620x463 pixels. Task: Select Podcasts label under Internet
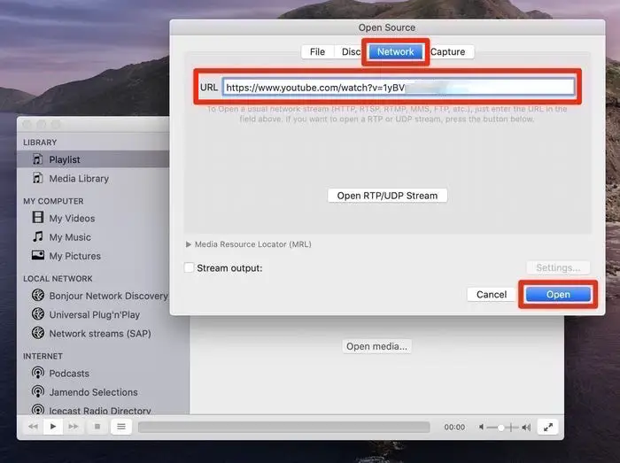coord(69,374)
